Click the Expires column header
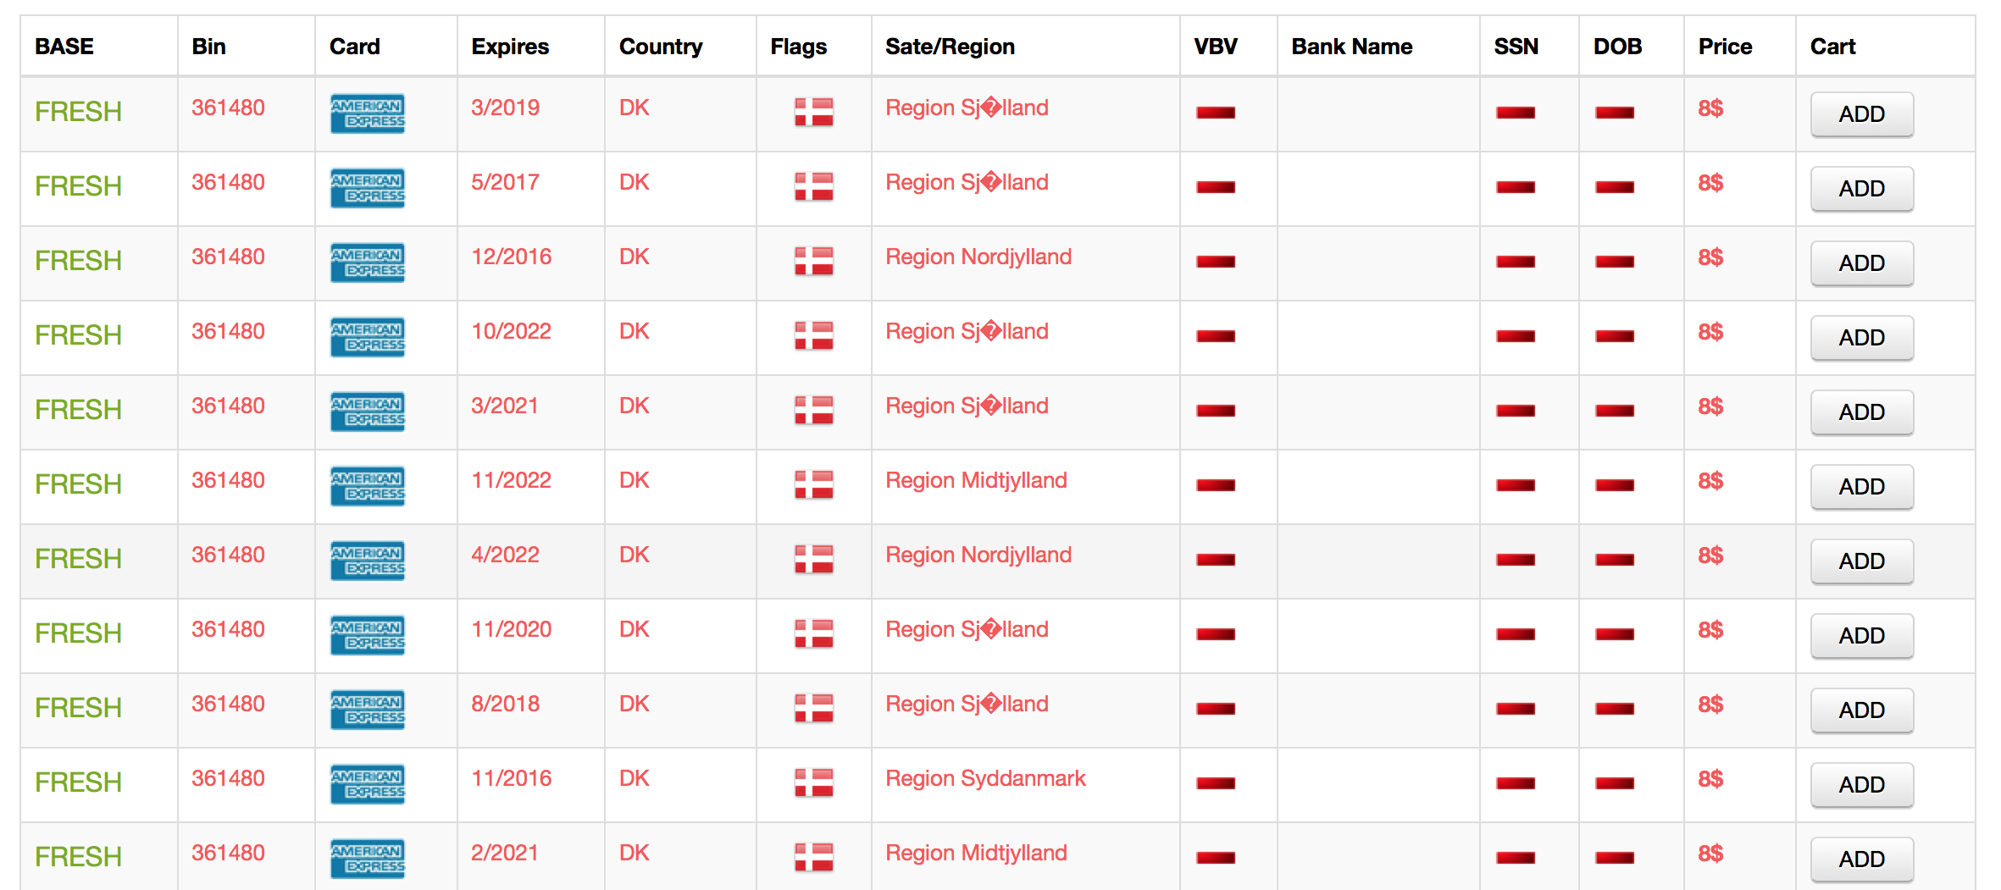2001x890 pixels. 510,47
